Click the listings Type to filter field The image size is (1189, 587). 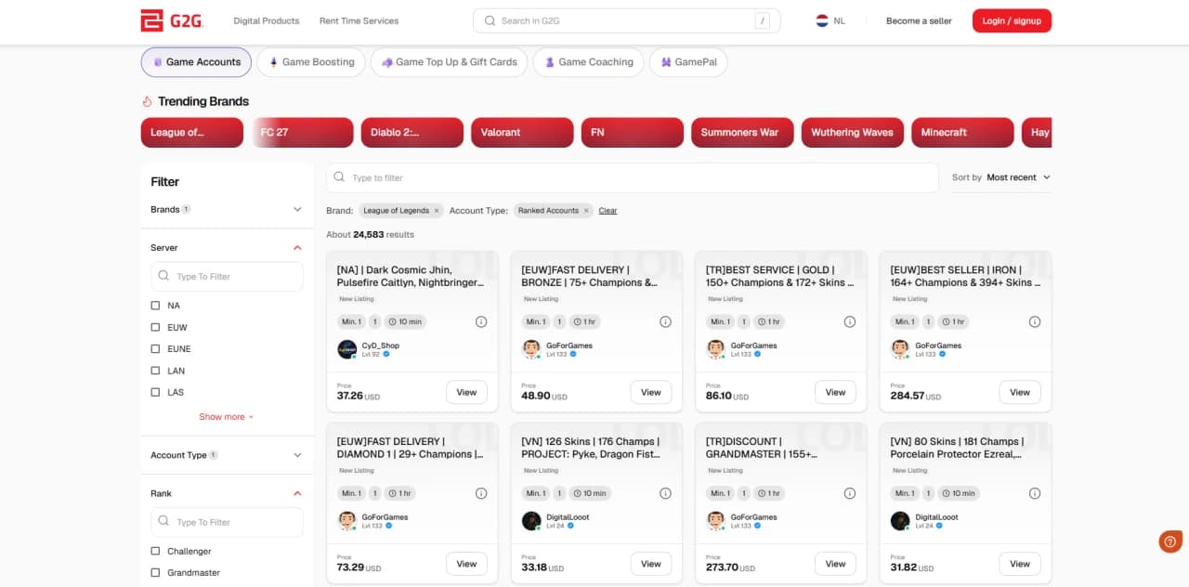click(633, 177)
